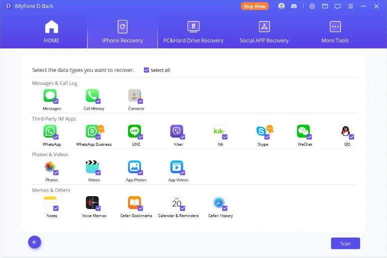Click the WhatsApp Business label text

[94, 144]
